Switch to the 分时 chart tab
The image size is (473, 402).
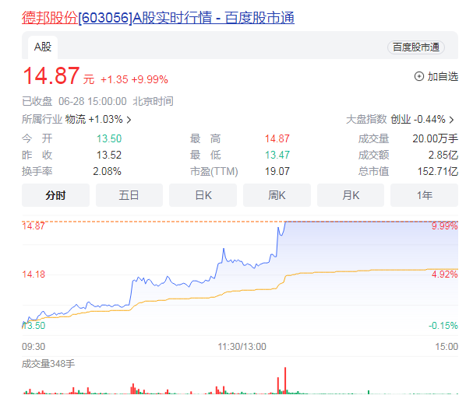[55, 195]
